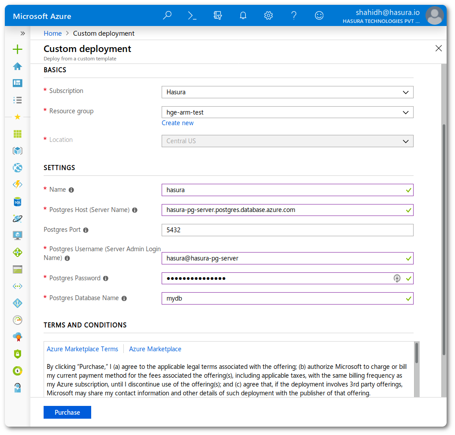Click the Name field containing hasura
The height and width of the screenshot is (435, 455).
(x=287, y=190)
